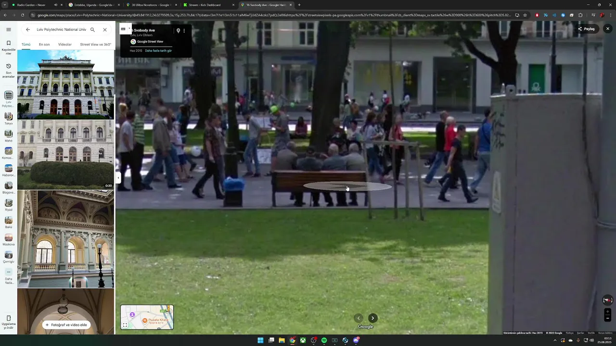Switch to Videolar tab

(65, 44)
